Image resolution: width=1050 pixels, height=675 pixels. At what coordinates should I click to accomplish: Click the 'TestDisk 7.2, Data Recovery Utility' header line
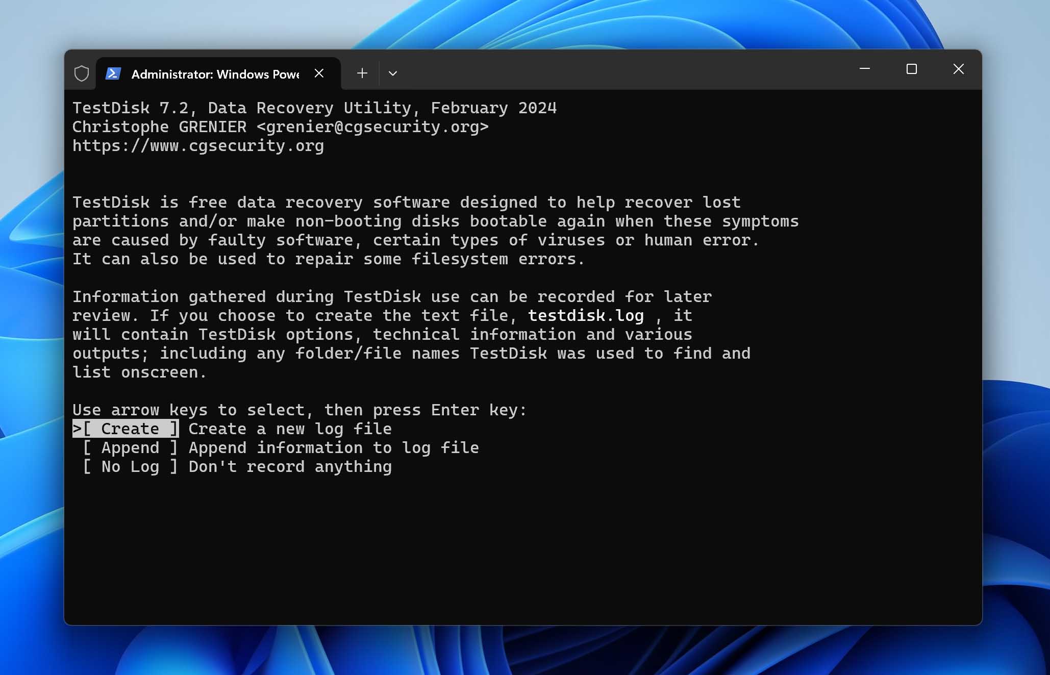314,108
